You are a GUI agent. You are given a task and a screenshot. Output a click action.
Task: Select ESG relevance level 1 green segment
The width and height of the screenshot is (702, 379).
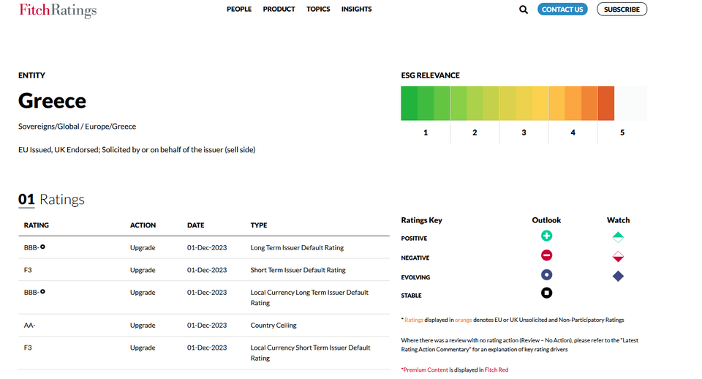(x=426, y=103)
